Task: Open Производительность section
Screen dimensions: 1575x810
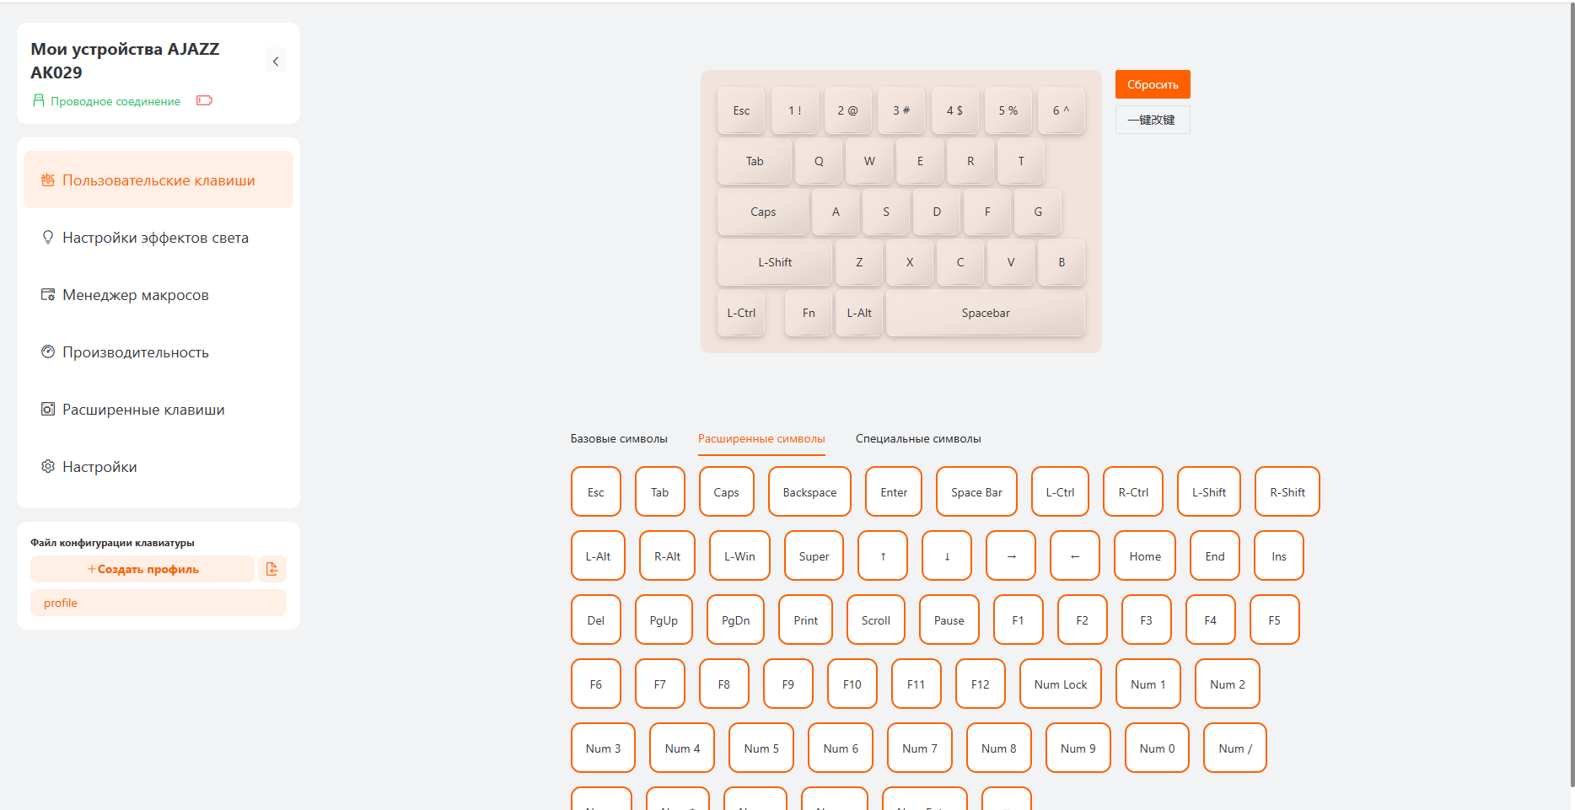Action: [x=159, y=352]
